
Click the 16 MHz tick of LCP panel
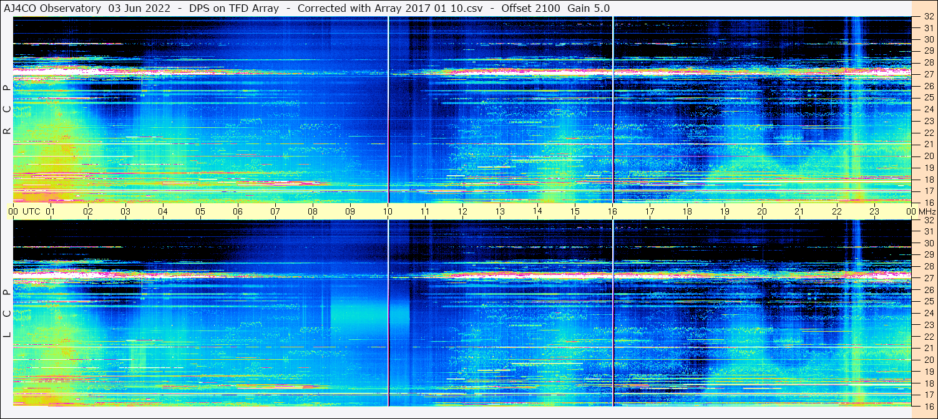pos(928,406)
